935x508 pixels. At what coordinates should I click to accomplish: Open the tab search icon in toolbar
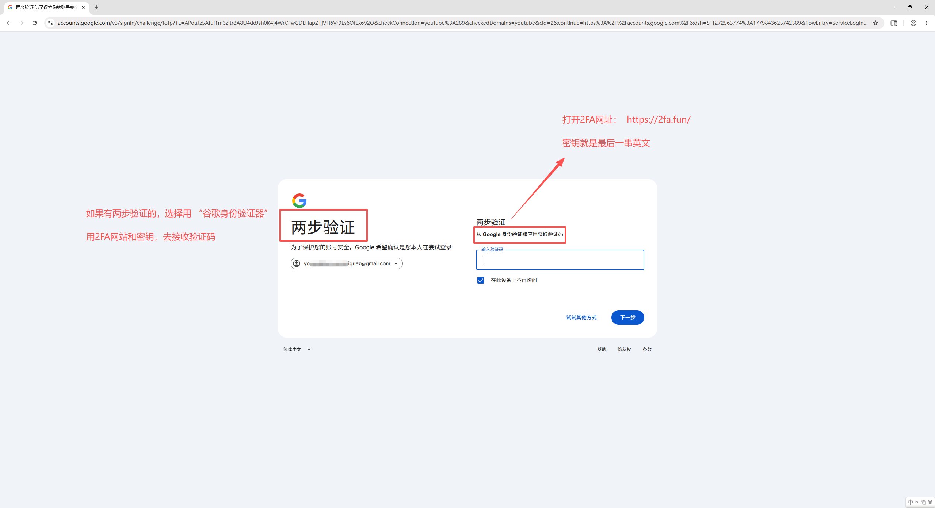point(894,23)
